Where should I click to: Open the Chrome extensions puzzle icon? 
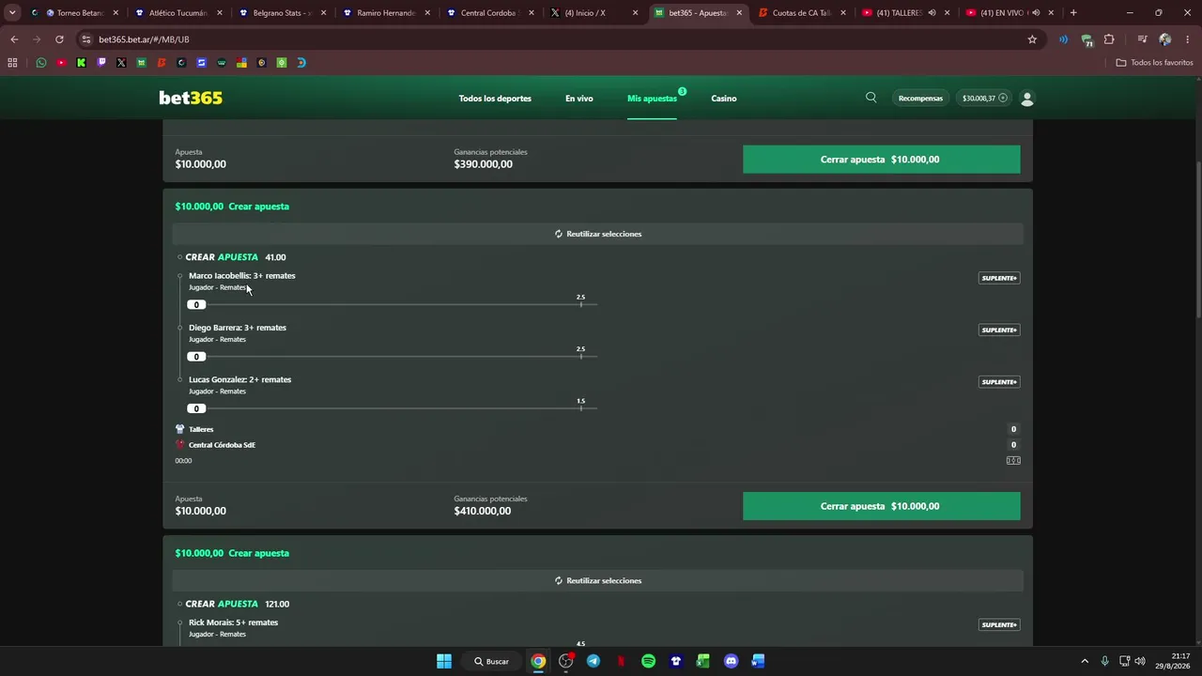[x=1109, y=39]
